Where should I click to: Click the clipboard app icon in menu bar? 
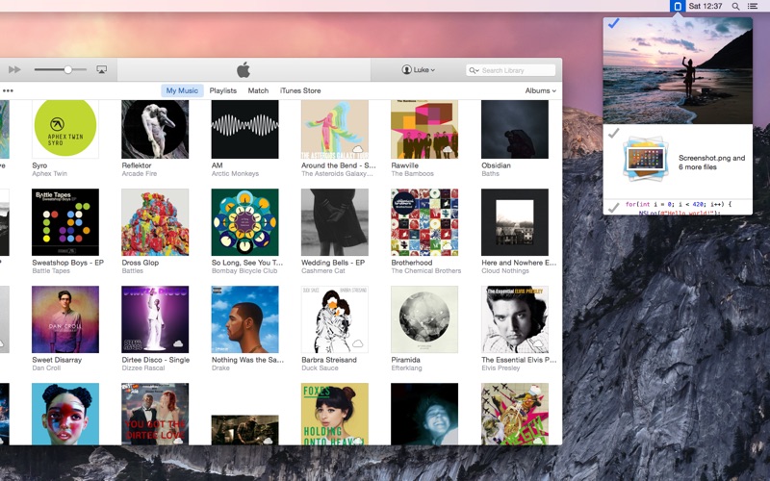click(x=678, y=6)
